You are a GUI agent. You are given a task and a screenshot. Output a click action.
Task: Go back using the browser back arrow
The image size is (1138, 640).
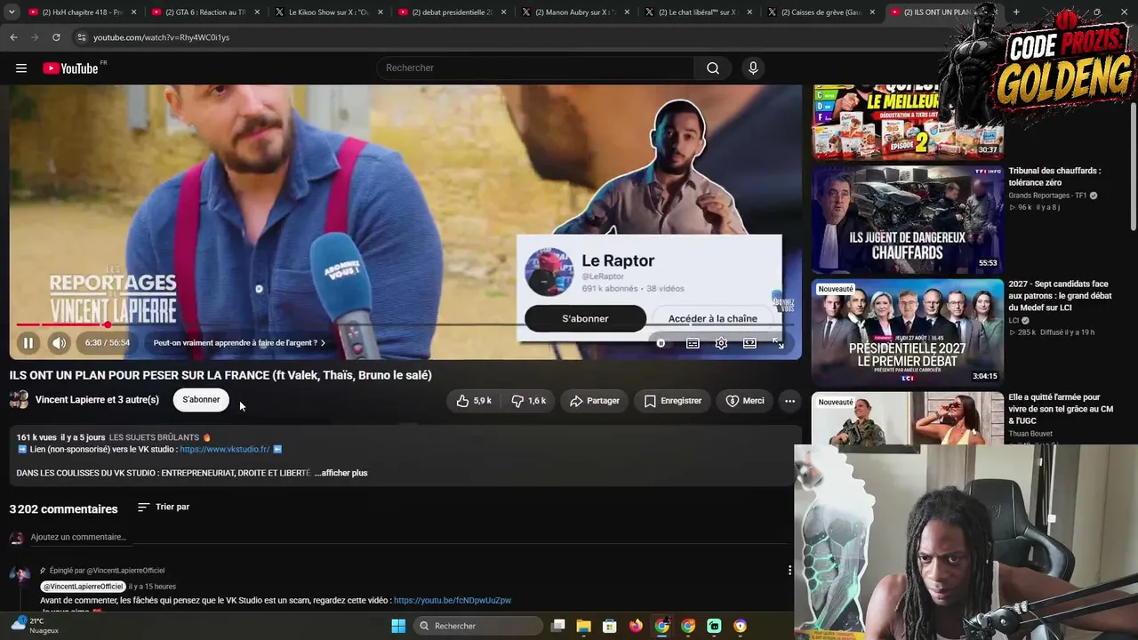click(13, 37)
